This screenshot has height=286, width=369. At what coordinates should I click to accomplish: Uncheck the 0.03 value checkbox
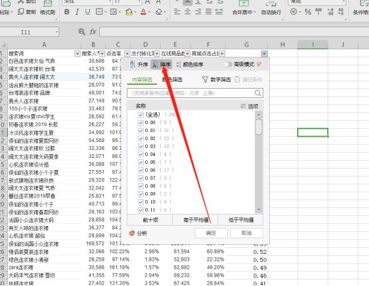point(141,147)
